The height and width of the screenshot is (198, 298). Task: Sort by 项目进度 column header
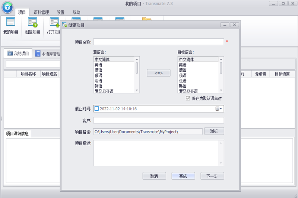click(x=50, y=74)
